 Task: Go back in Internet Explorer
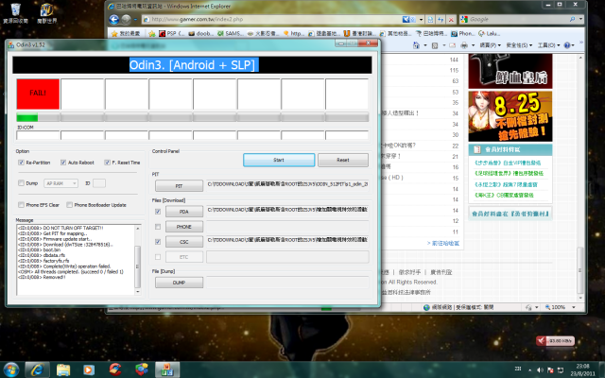click(x=113, y=19)
